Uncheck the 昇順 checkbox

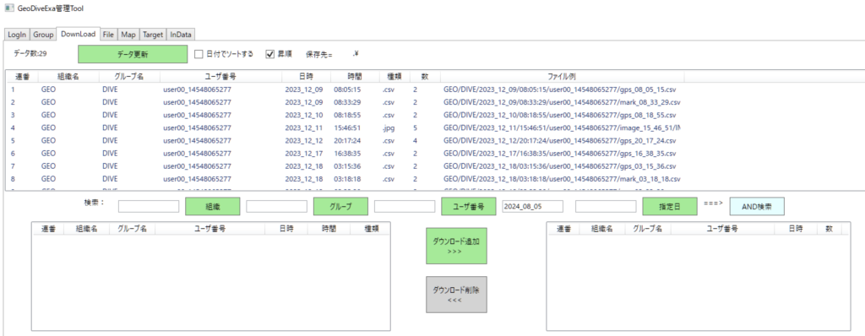(x=270, y=54)
